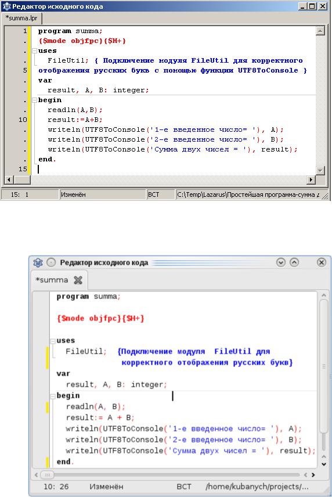
Task: Click 'FileUtil;' in lower editor
Action: 86,351
